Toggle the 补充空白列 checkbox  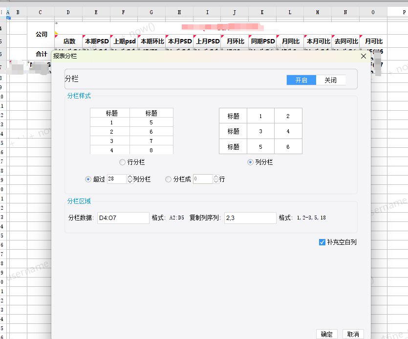[x=322, y=242]
